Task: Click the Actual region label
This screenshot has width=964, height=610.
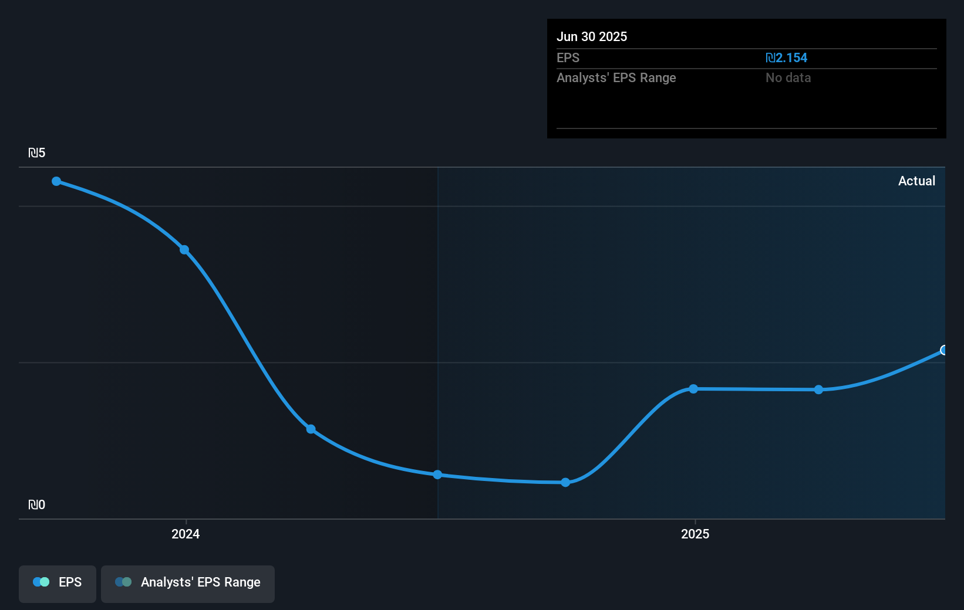Action: coord(916,181)
